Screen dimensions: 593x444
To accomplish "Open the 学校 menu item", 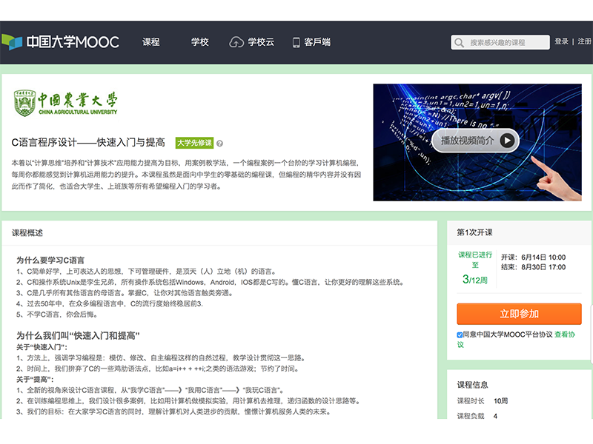I will 199,42.
